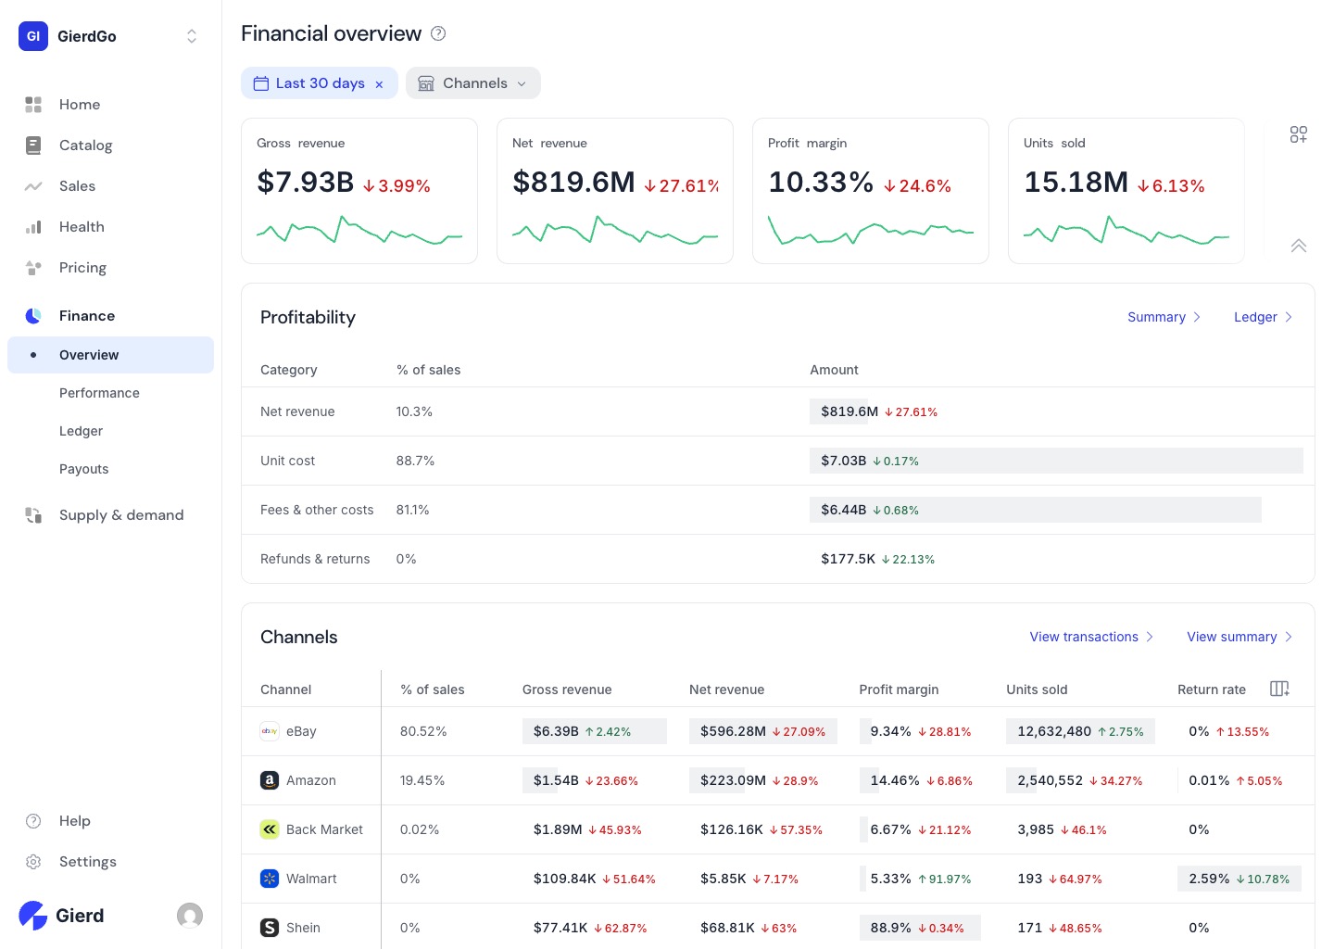
Task: Click the Walmart channel logo
Action: click(x=270, y=879)
